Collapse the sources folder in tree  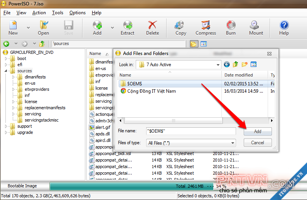pos(6,71)
